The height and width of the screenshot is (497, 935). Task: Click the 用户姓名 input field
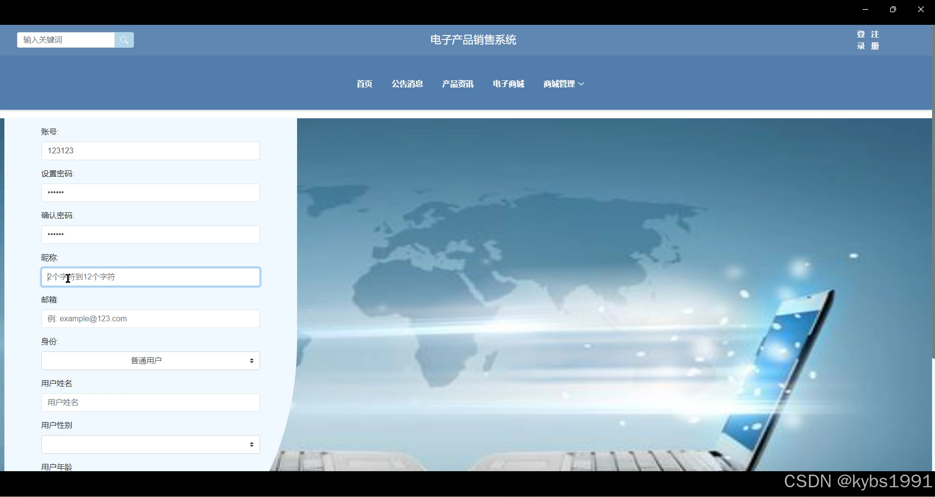tap(150, 403)
